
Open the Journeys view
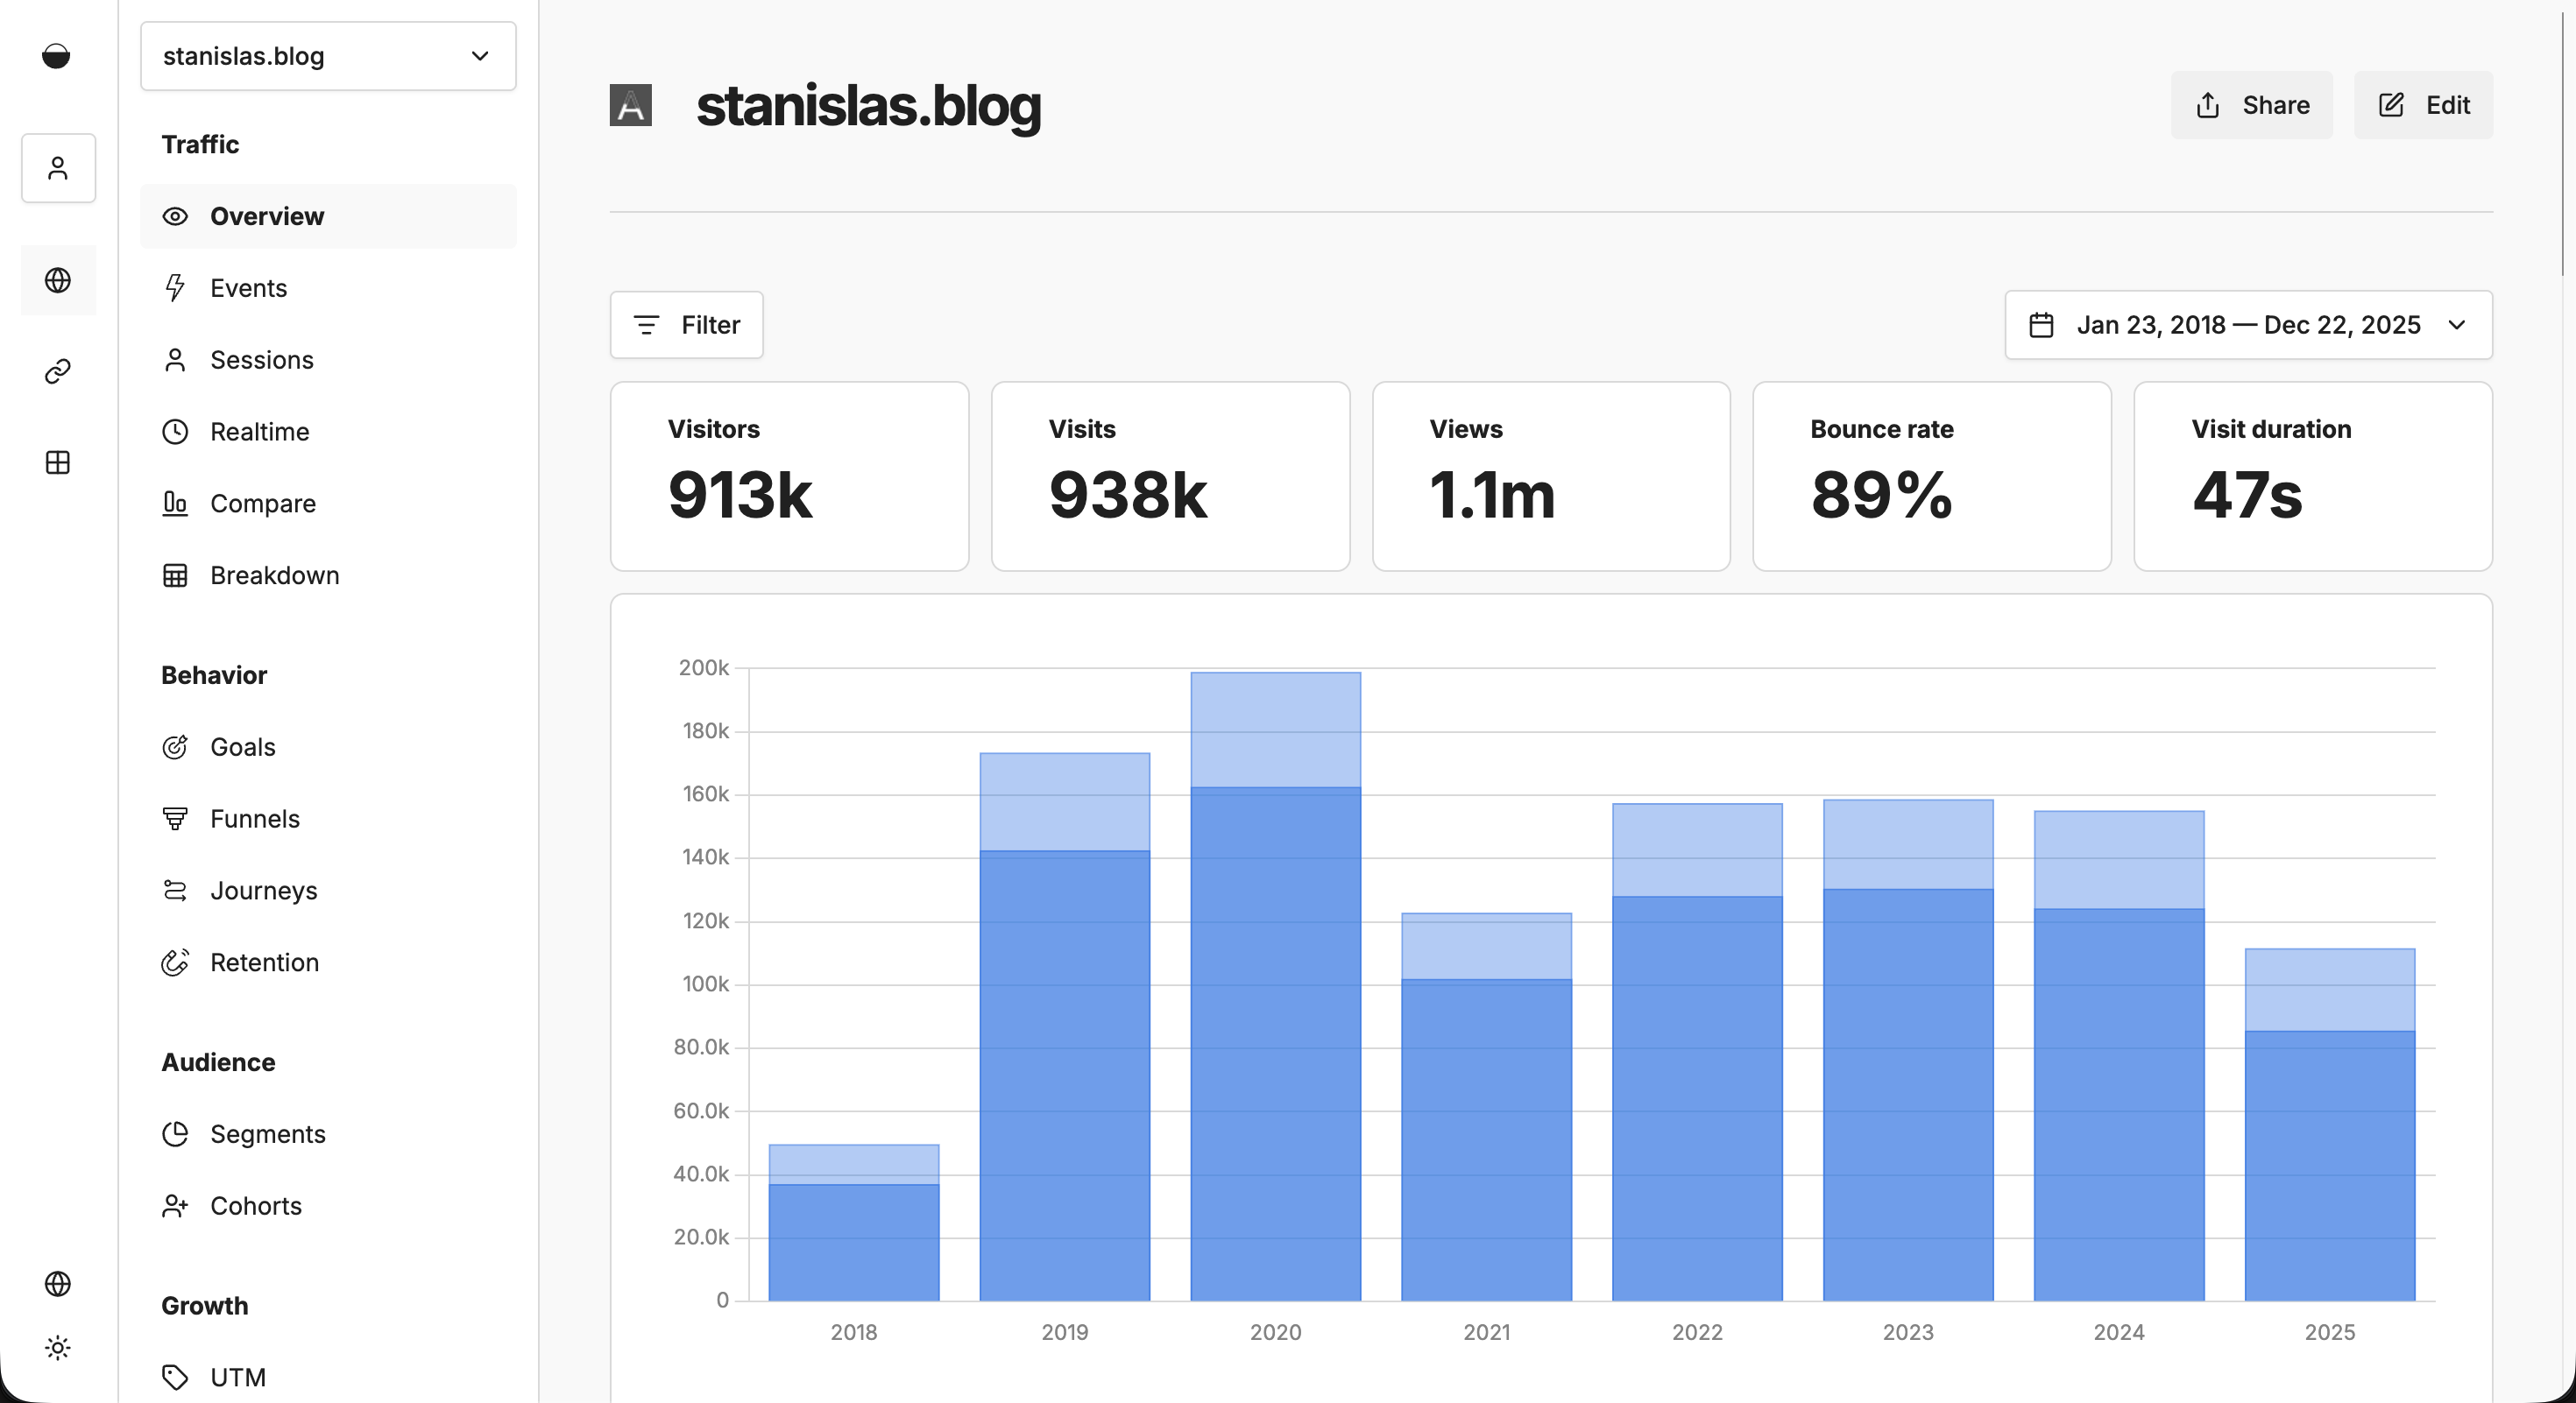(x=263, y=890)
